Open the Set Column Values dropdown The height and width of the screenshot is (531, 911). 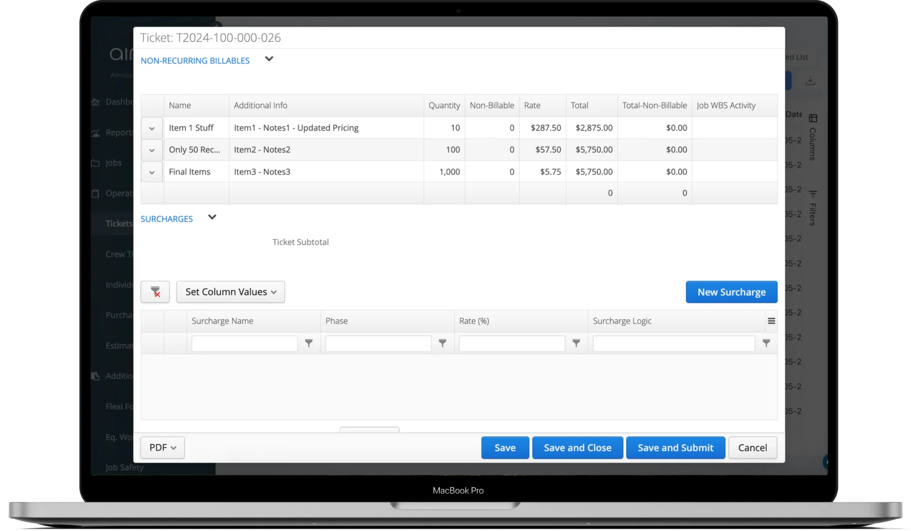coord(231,292)
